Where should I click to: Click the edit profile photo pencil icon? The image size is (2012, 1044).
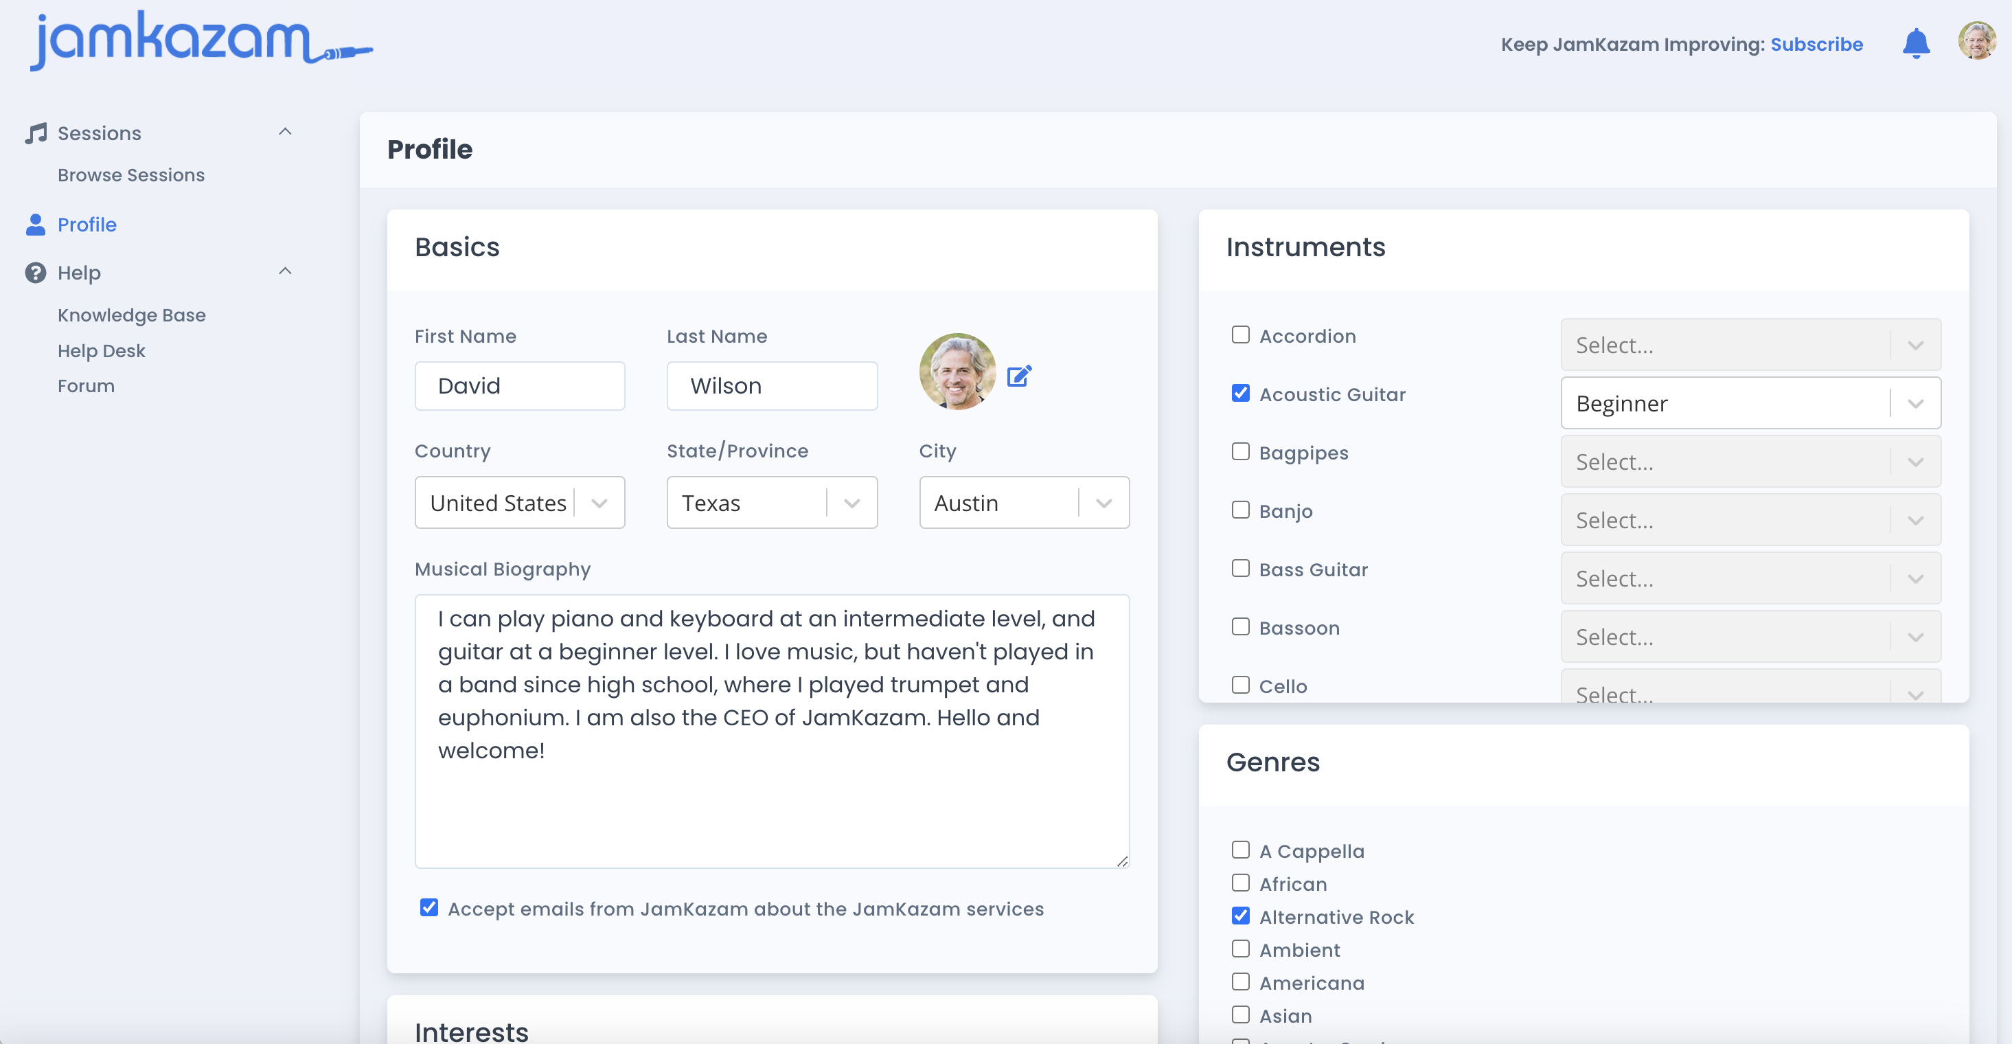coord(1018,376)
